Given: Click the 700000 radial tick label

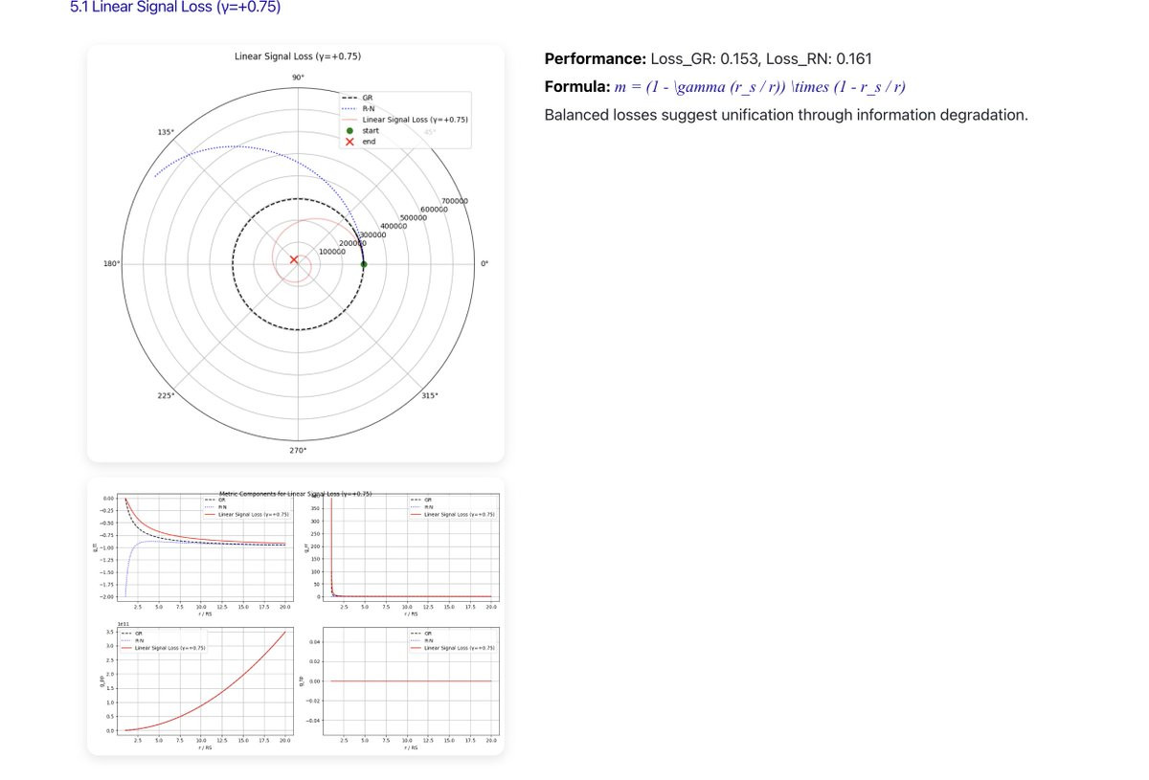Looking at the screenshot, I should coord(454,201).
